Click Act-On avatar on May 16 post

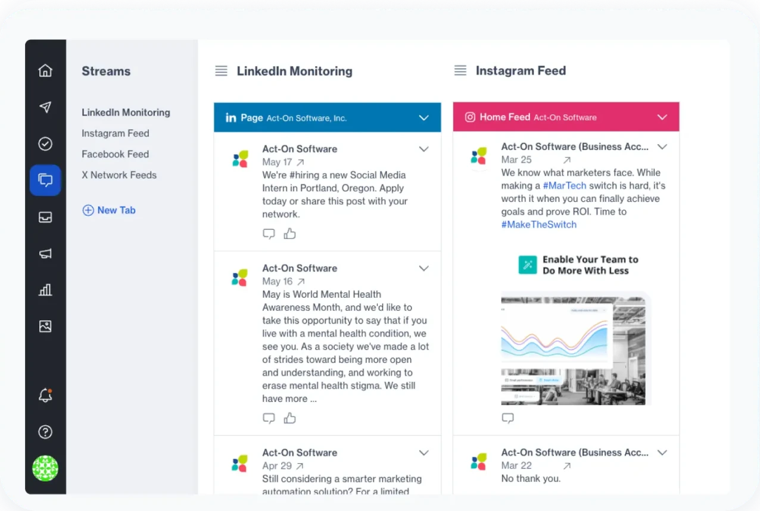click(239, 278)
